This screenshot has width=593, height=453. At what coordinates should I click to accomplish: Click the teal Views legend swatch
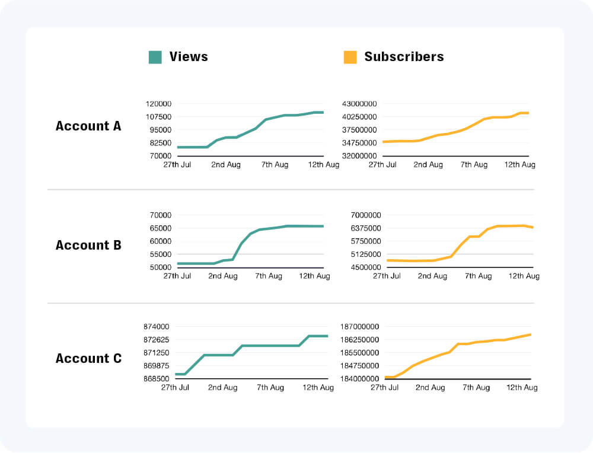click(x=155, y=57)
